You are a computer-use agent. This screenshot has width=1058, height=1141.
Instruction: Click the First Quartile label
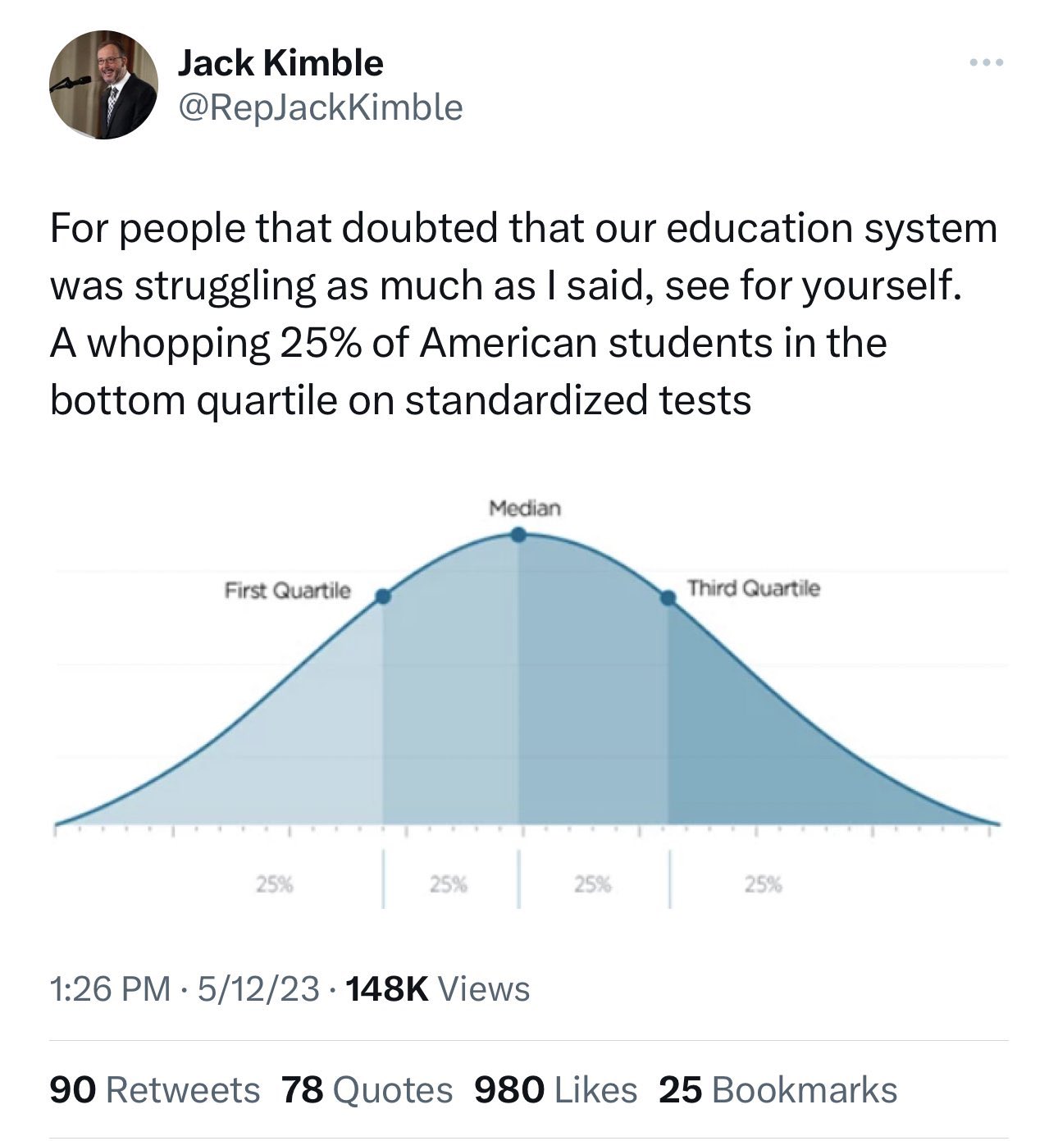[287, 591]
